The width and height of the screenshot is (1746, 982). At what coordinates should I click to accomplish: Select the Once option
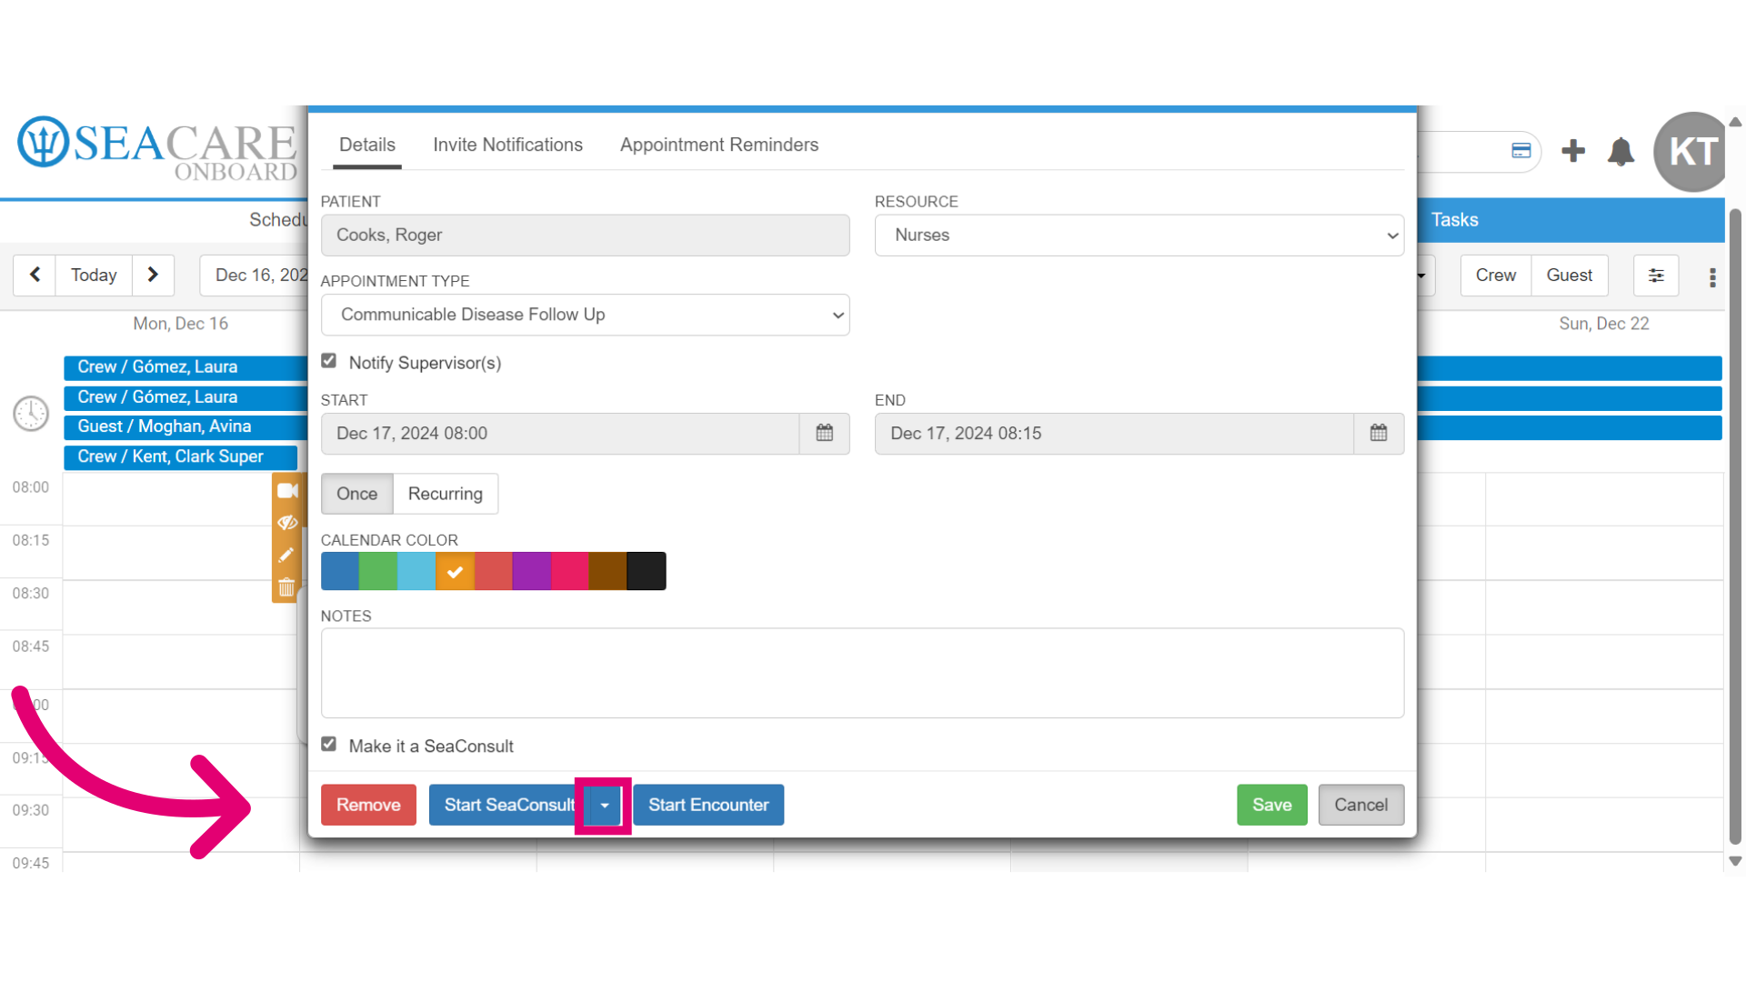[x=356, y=494]
